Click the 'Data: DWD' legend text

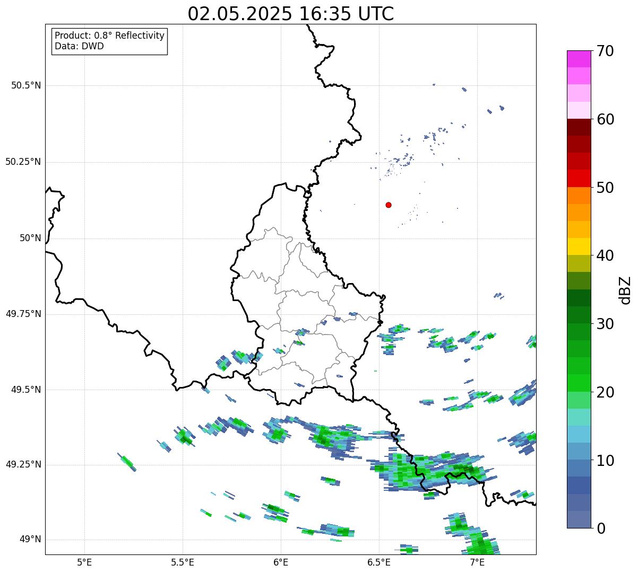click(80, 46)
